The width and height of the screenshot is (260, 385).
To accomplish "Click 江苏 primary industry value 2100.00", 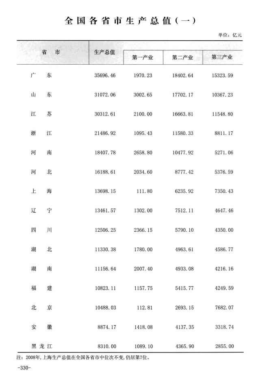I will 143,114.
